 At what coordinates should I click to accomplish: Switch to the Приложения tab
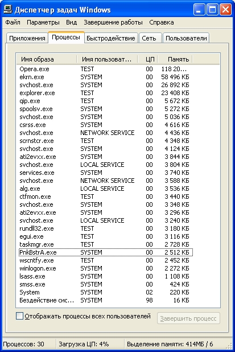[x=27, y=38]
